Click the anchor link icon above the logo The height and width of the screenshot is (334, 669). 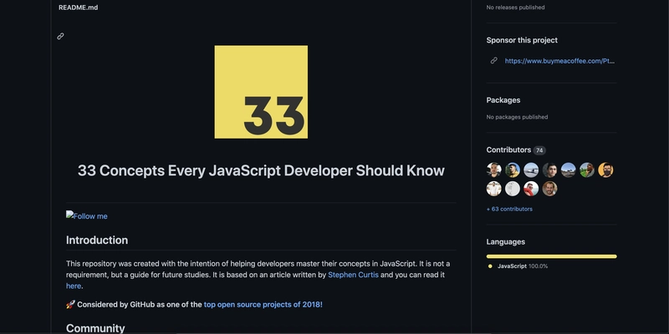60,36
